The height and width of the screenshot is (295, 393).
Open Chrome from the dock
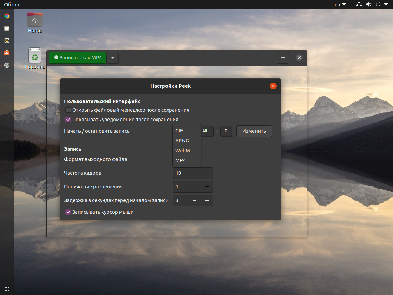7,16
